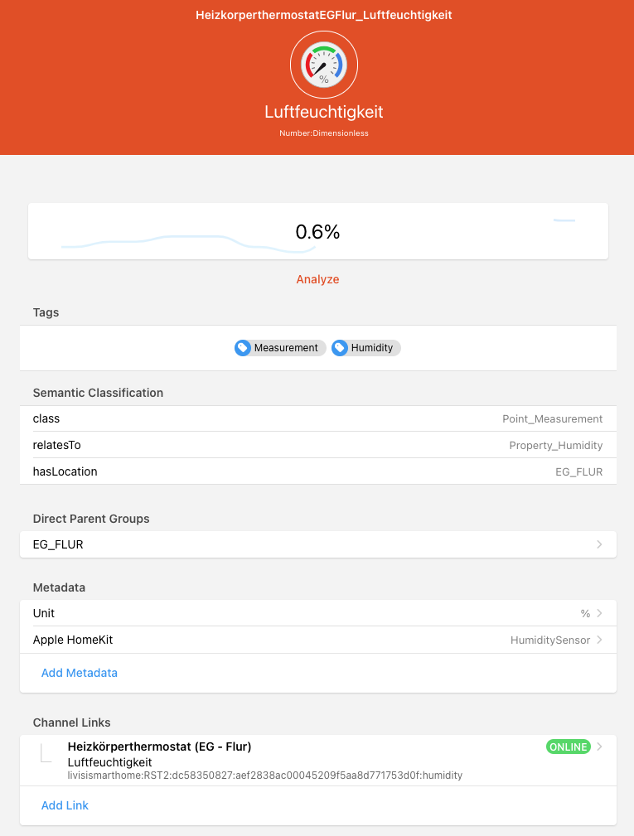The height and width of the screenshot is (836, 634).
Task: Click Add Link
Action: tap(65, 805)
